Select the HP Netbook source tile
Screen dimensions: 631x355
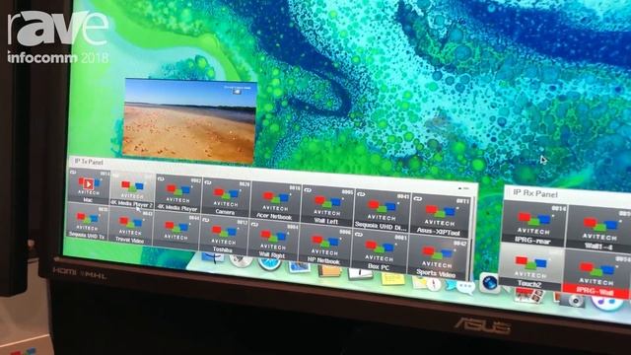point(324,246)
